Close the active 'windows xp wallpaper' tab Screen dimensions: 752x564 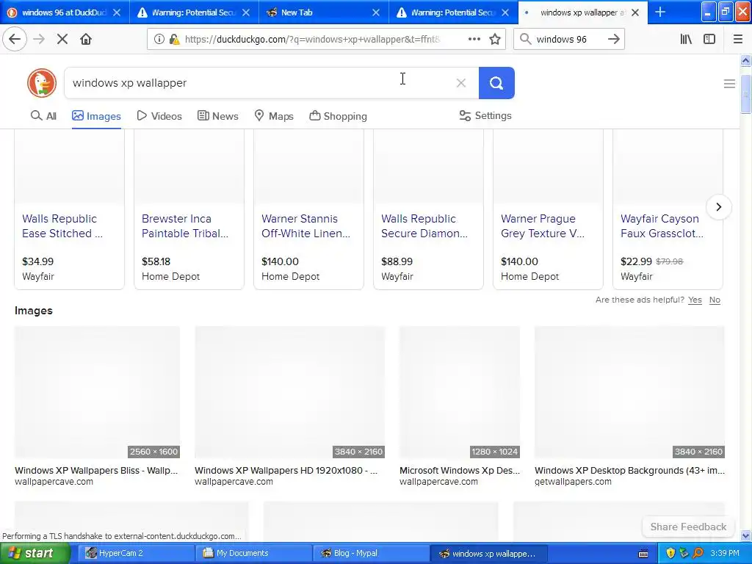(635, 12)
